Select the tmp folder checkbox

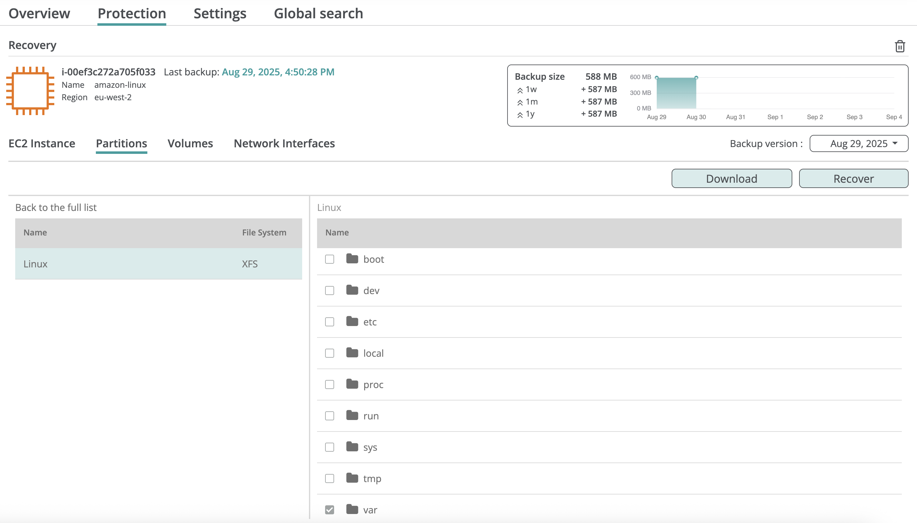[329, 478]
